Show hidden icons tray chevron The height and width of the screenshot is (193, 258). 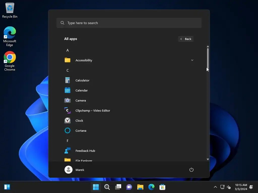click(215, 187)
